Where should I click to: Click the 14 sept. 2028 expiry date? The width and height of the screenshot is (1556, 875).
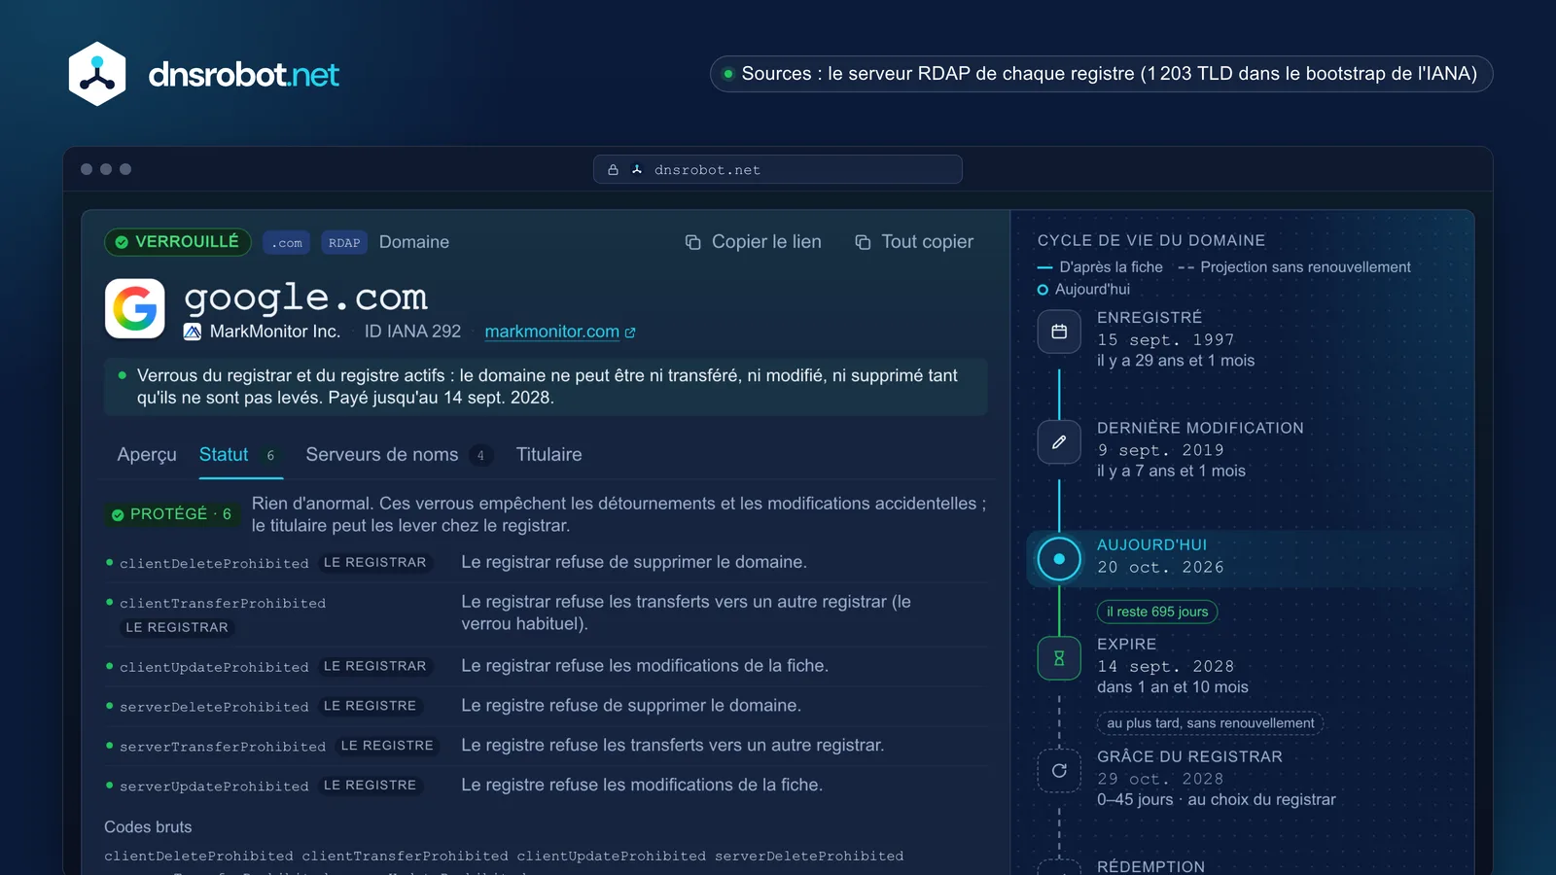click(1165, 667)
